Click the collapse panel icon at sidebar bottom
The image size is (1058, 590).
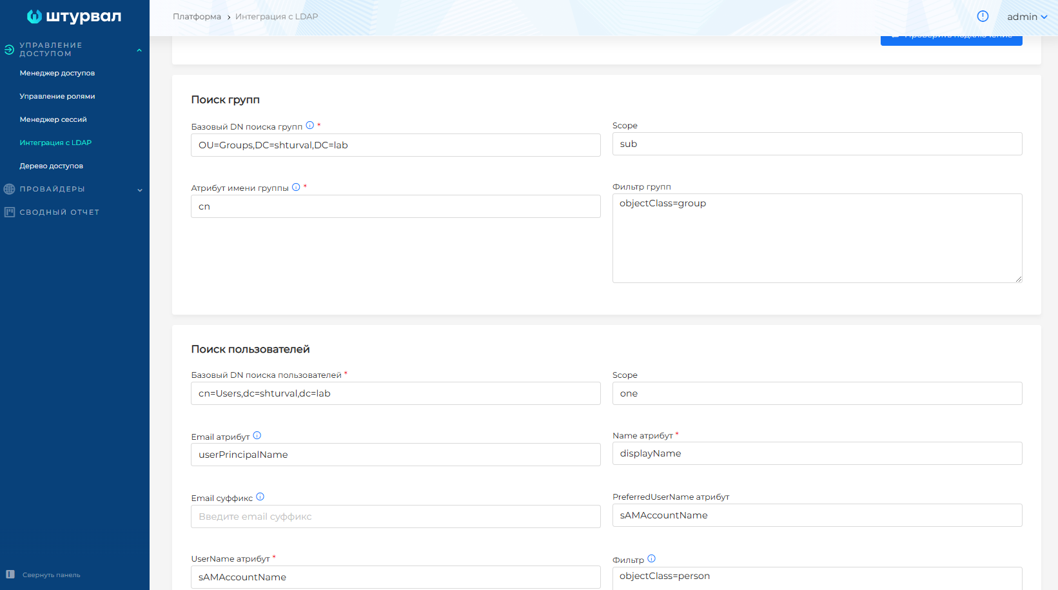[x=10, y=575]
